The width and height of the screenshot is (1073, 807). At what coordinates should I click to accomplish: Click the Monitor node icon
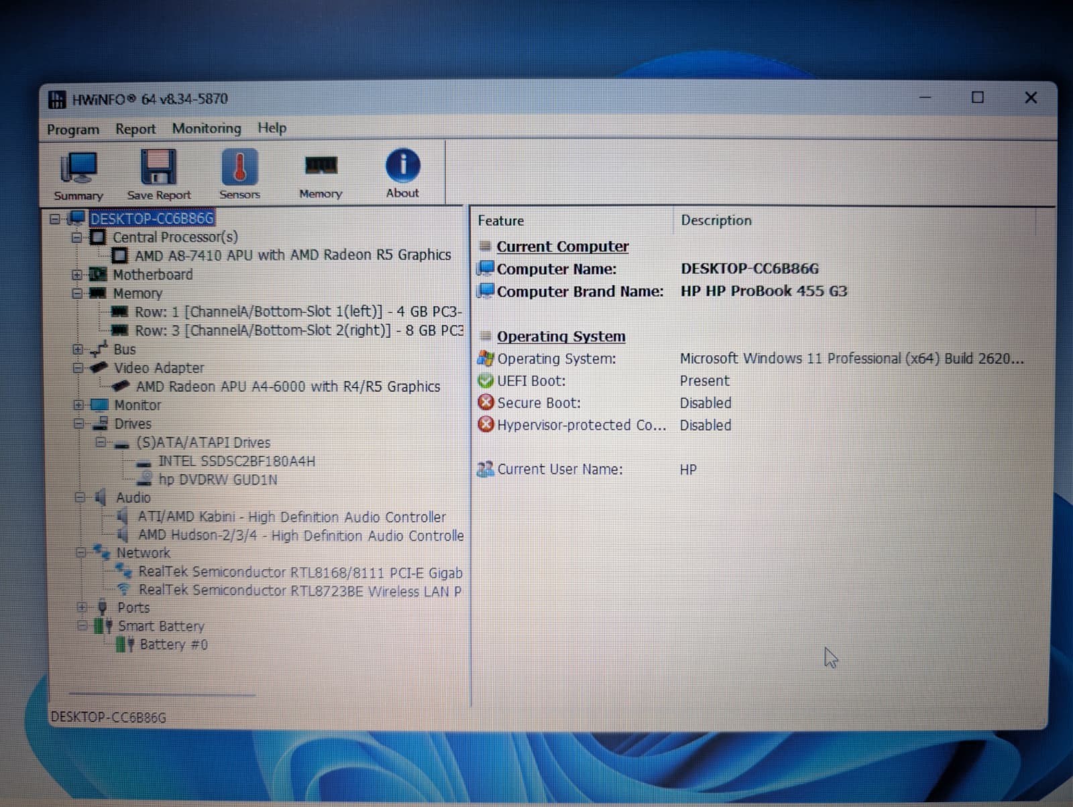pos(99,405)
